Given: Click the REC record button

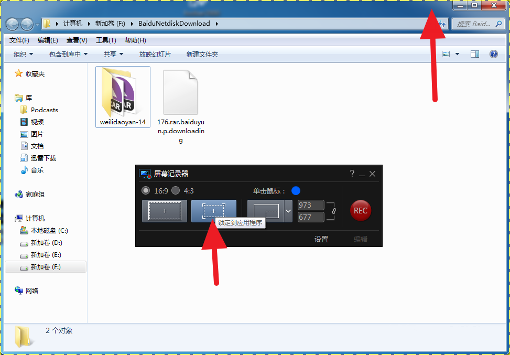Looking at the screenshot, I should (x=360, y=210).
